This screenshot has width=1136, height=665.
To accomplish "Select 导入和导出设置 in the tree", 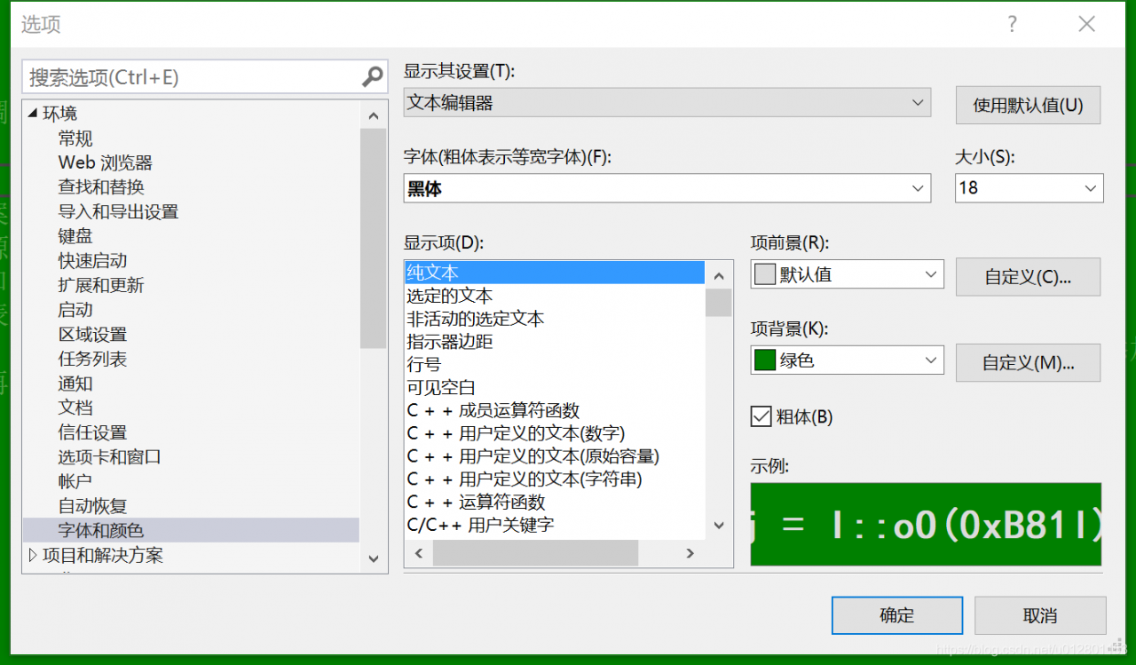I will pyautogui.click(x=118, y=211).
